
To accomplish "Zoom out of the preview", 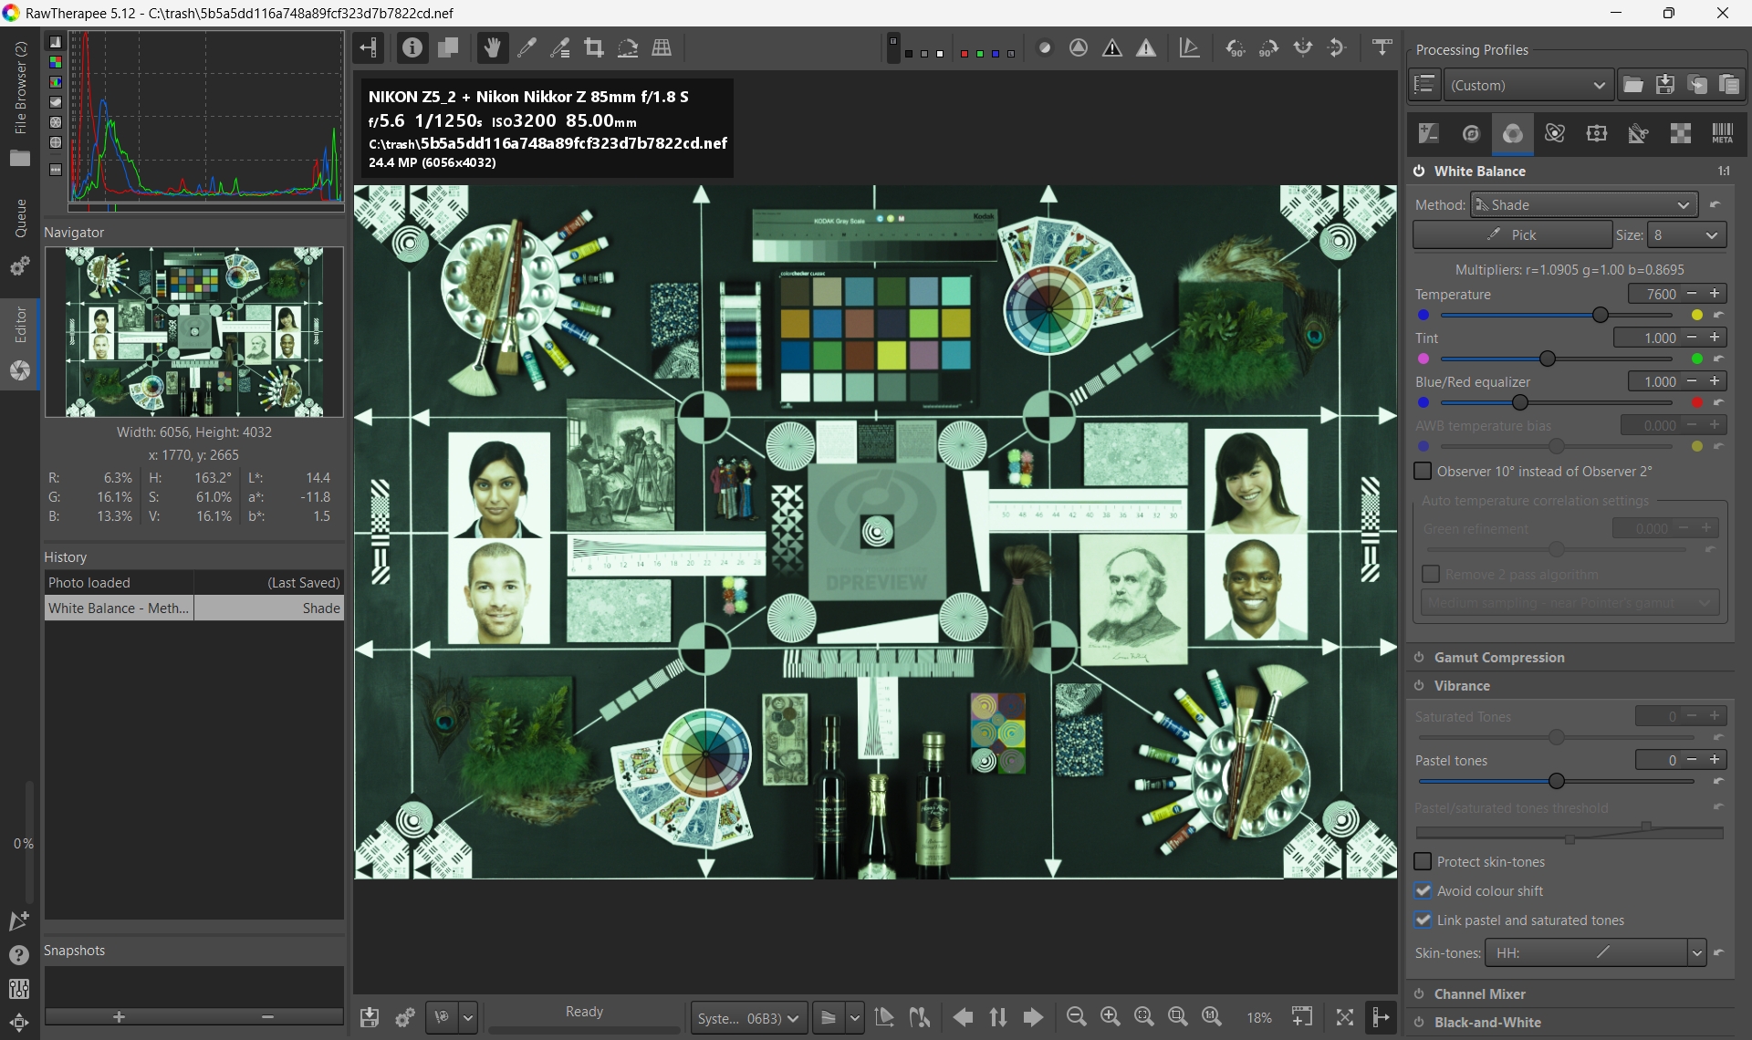I will click(1076, 1017).
